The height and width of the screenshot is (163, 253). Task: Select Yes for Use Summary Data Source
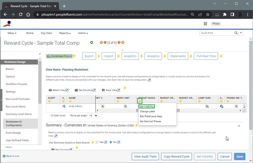point(97,142)
